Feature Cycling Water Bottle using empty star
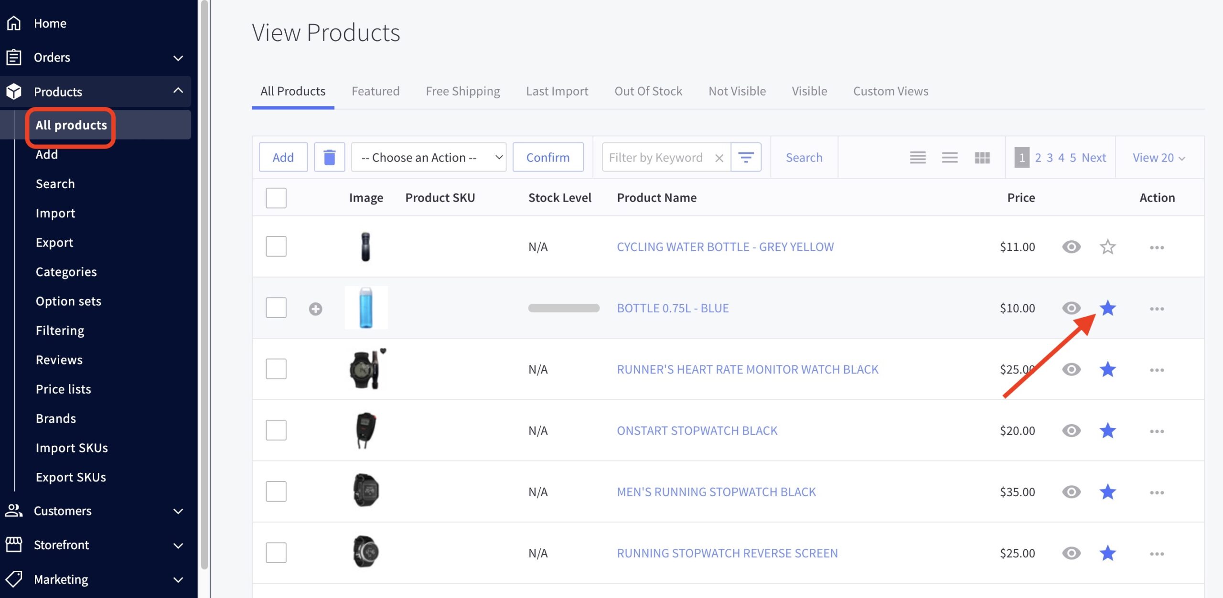 click(x=1107, y=247)
